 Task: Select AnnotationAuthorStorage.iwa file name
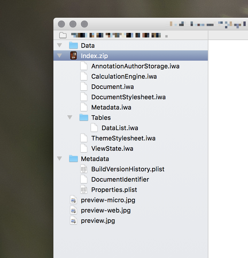coord(135,66)
